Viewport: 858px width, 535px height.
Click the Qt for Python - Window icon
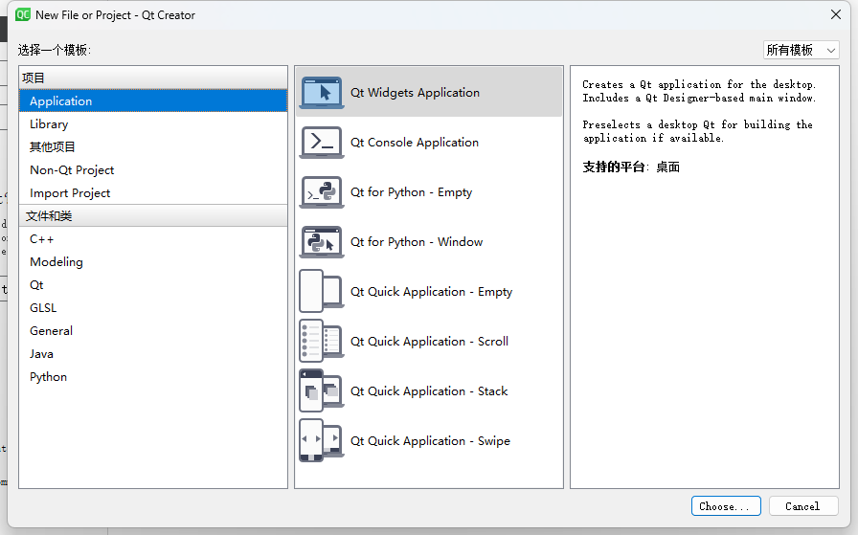(321, 242)
